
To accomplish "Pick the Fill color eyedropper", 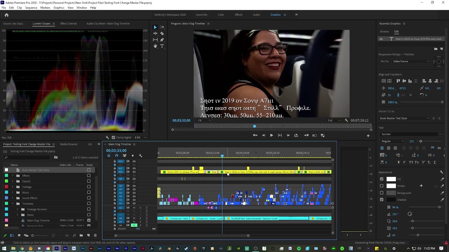I will click(442, 179).
